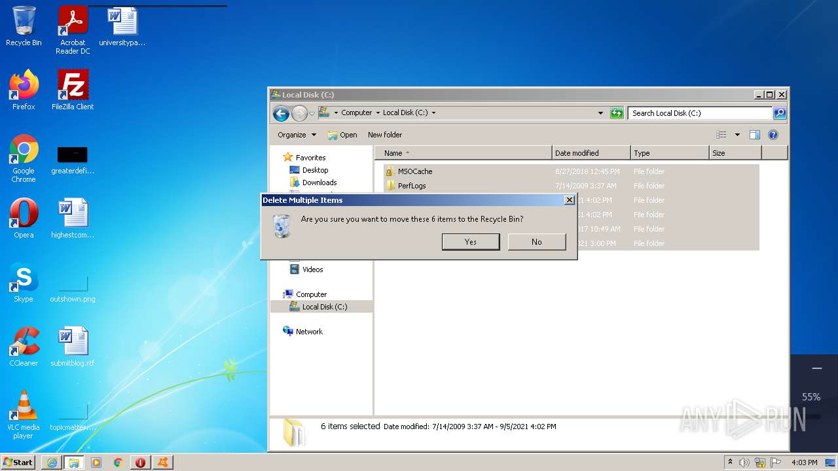Launch Acrobat Reader DC from the desktop
This screenshot has width=838, height=471.
[x=73, y=30]
